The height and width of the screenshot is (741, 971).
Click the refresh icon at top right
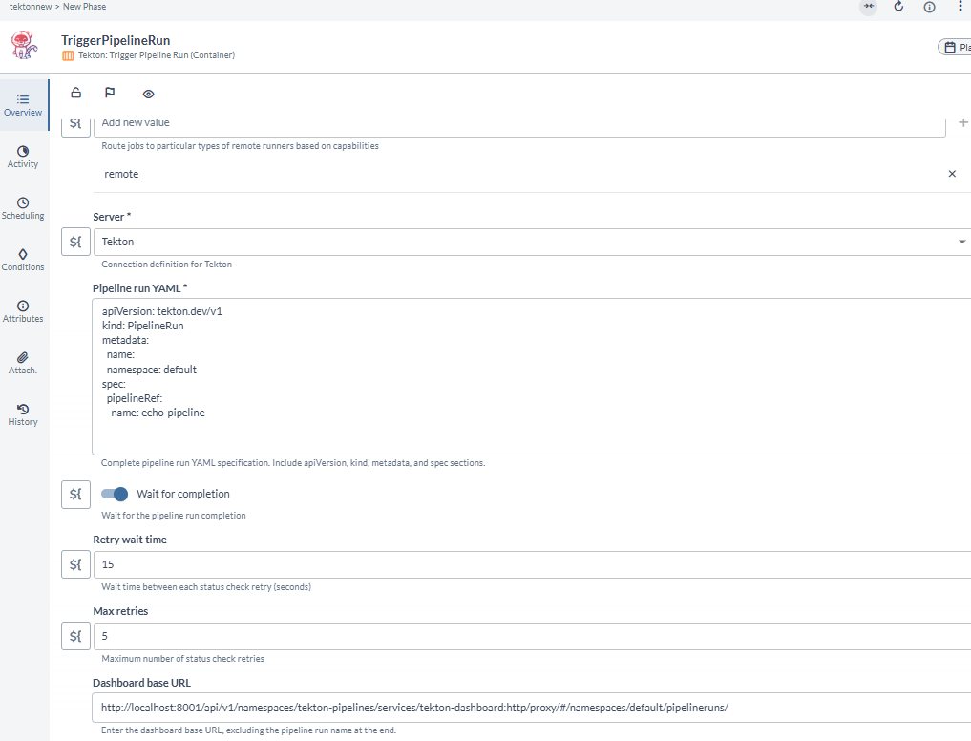898,7
